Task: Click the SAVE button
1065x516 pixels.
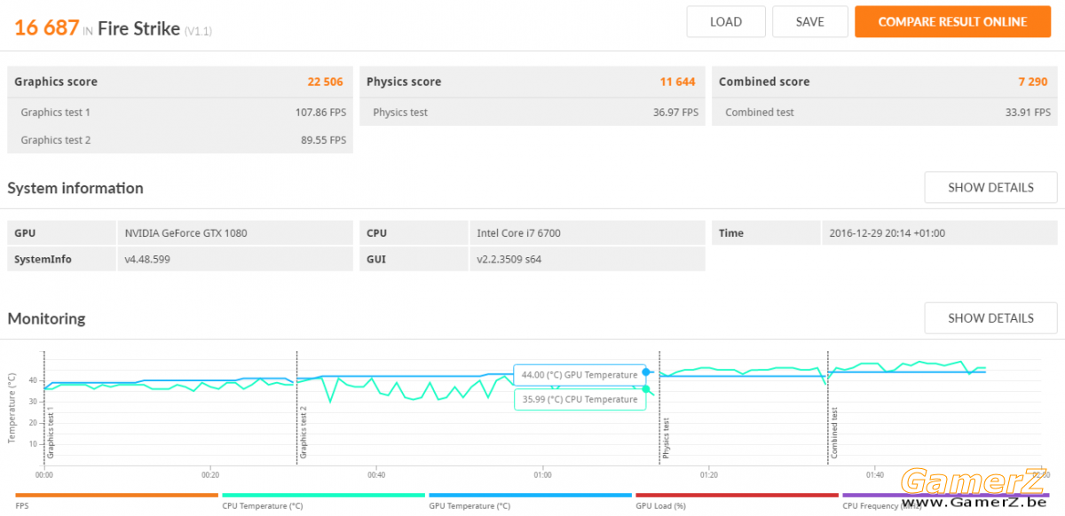Action: pos(809,22)
